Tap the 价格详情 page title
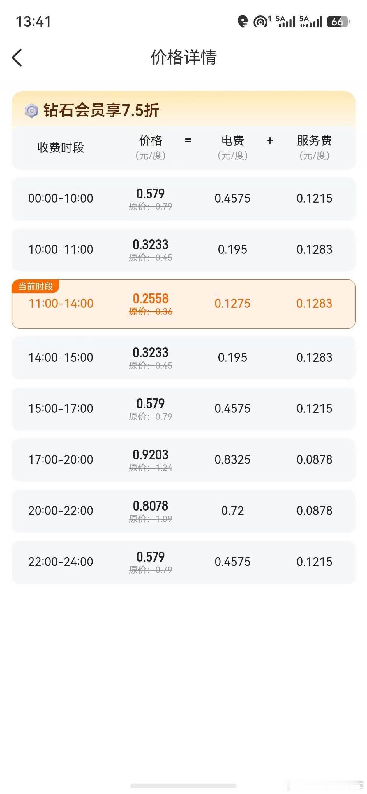This screenshot has height=794, width=367. coord(184,57)
